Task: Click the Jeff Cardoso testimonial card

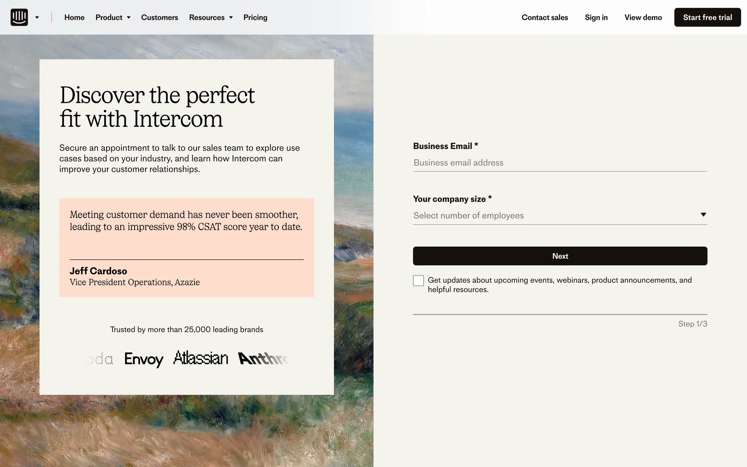Action: tap(187, 248)
